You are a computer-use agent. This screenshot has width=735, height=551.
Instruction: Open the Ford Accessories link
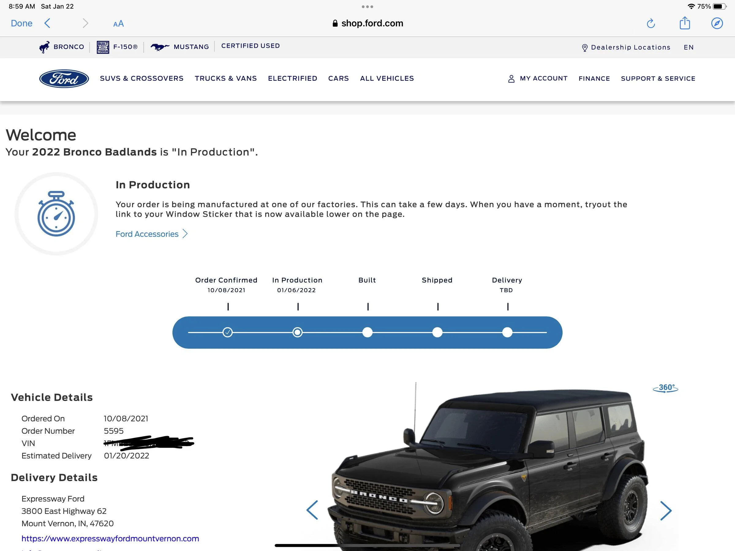[147, 234]
